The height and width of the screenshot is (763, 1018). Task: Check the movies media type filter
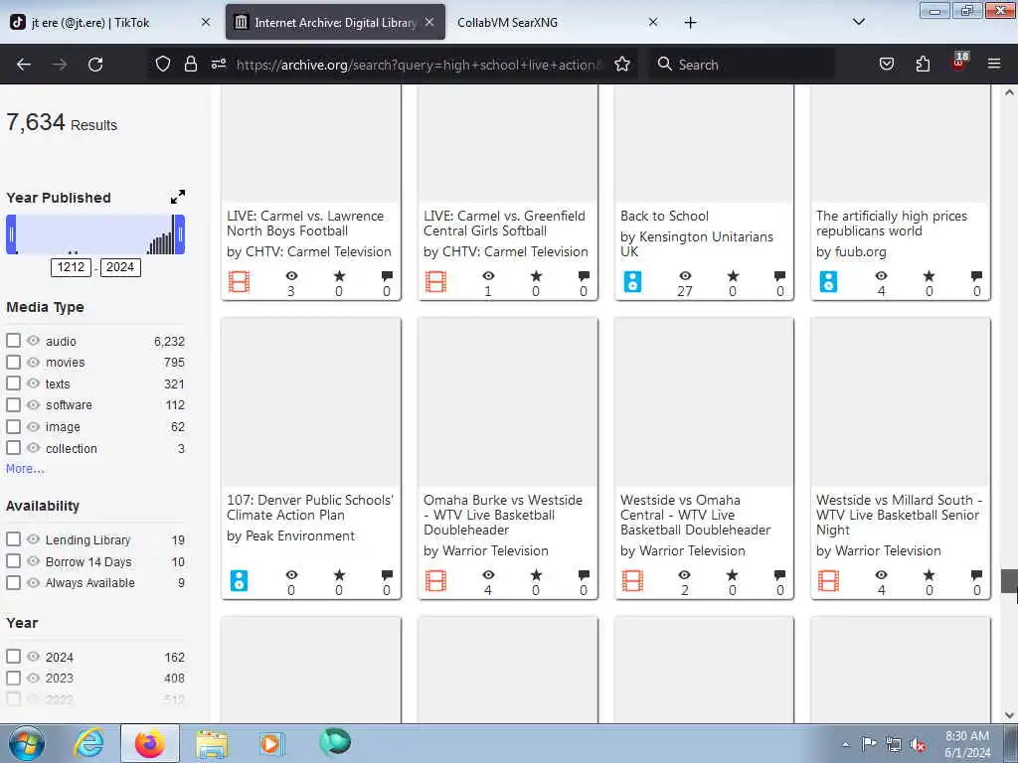point(13,362)
